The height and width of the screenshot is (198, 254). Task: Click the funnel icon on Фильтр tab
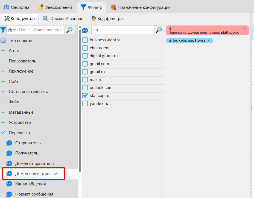tap(83, 7)
